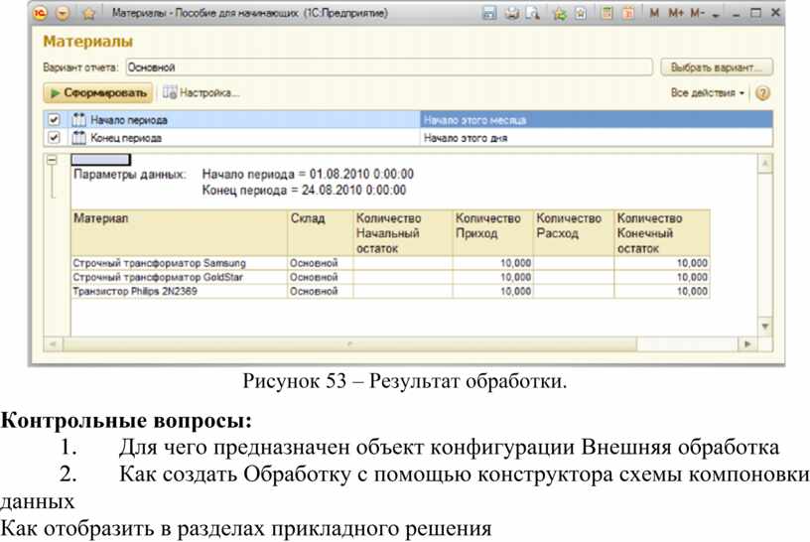This screenshot has width=810, height=542.
Task: Open the Все действия menu
Action: coord(707,93)
